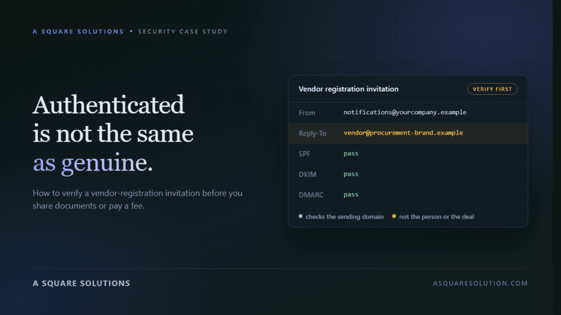
Task: Click the 'checks the sending domain' legend text
Action: [x=345, y=217]
